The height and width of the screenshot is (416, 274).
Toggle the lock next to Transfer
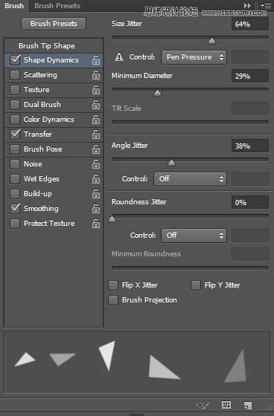click(96, 134)
